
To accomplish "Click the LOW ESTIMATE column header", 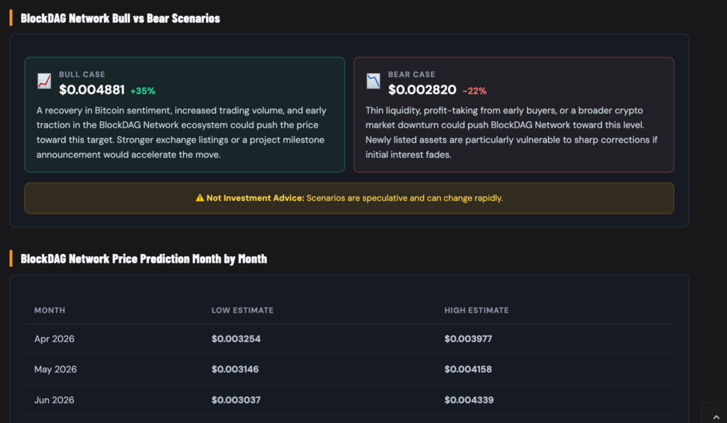I will pyautogui.click(x=243, y=310).
